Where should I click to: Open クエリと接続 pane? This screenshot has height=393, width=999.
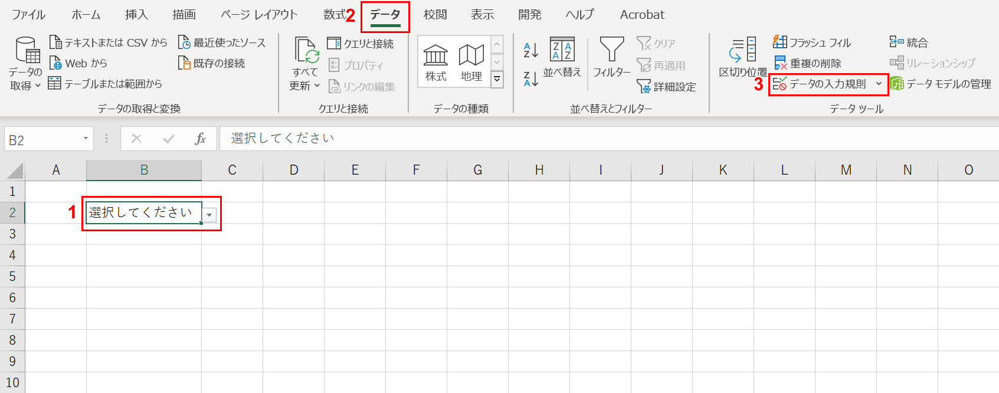tap(361, 43)
